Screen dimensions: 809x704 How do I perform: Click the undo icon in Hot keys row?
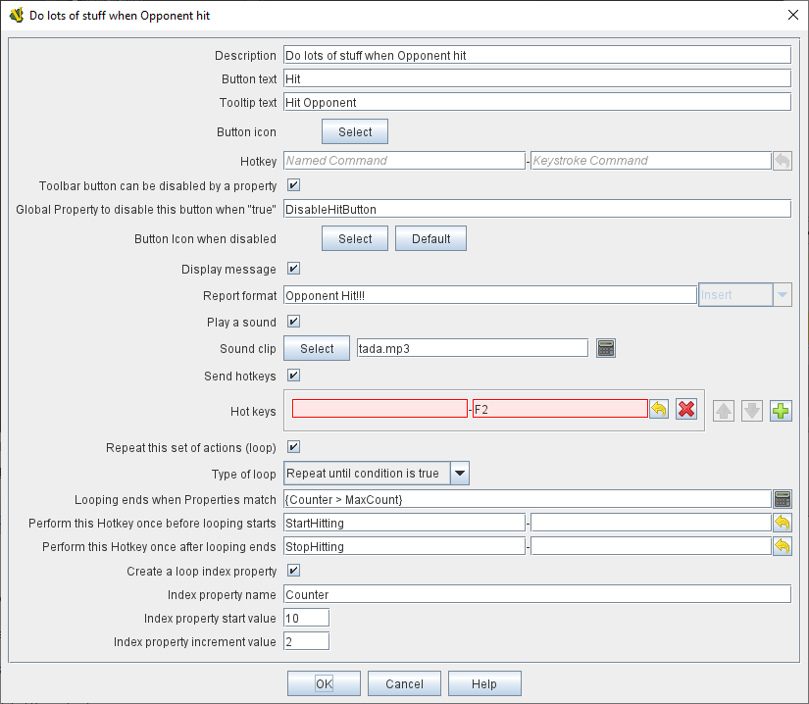click(659, 410)
